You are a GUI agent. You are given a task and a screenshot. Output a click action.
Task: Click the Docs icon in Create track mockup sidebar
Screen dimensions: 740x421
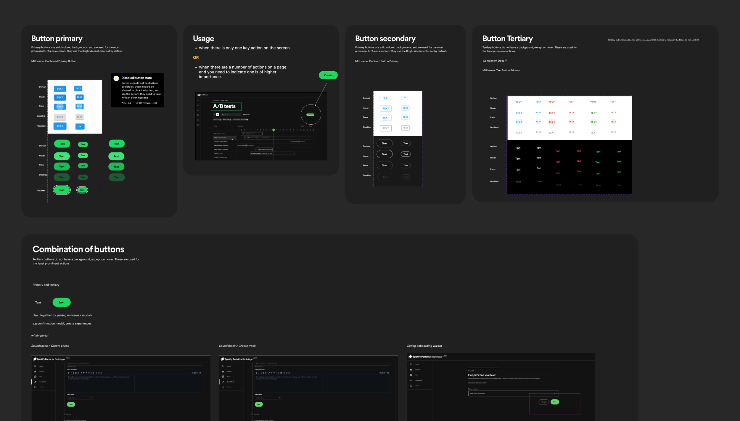click(223, 377)
